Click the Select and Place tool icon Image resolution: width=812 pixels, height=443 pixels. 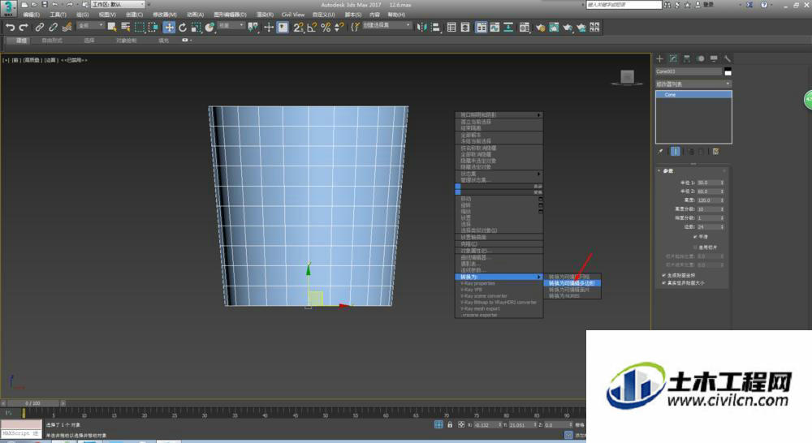(209, 28)
